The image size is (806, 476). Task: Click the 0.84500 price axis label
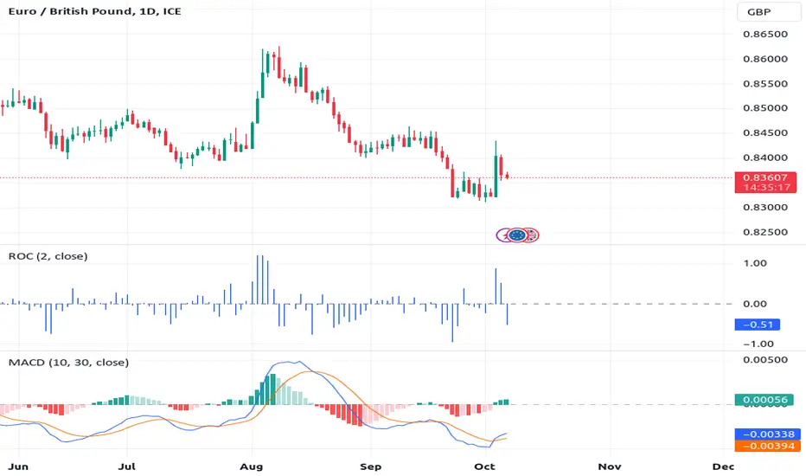click(764, 132)
